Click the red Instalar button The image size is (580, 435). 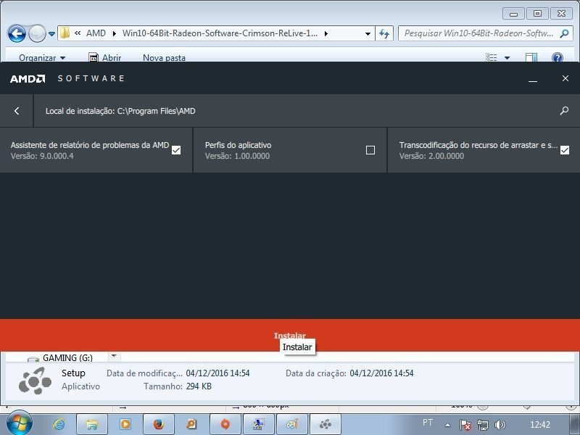[x=290, y=335]
